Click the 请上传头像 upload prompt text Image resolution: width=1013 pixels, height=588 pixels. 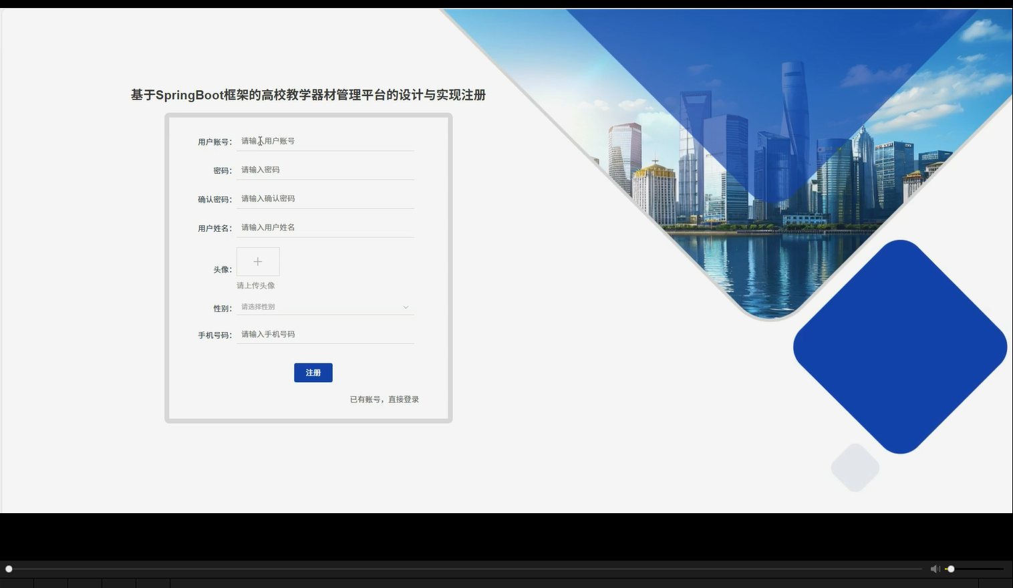point(256,285)
